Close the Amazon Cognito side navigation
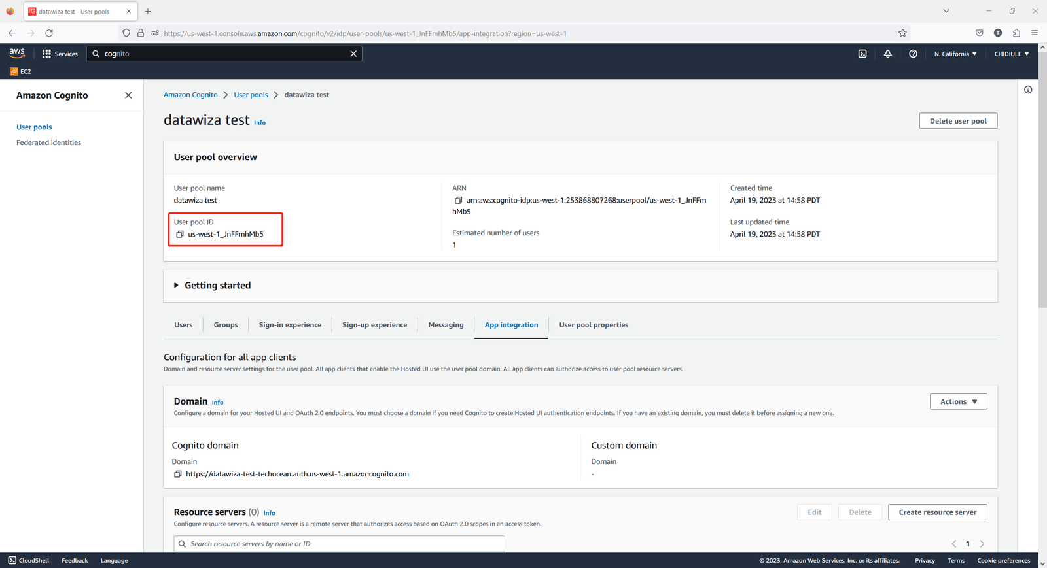The width and height of the screenshot is (1047, 568). click(128, 95)
